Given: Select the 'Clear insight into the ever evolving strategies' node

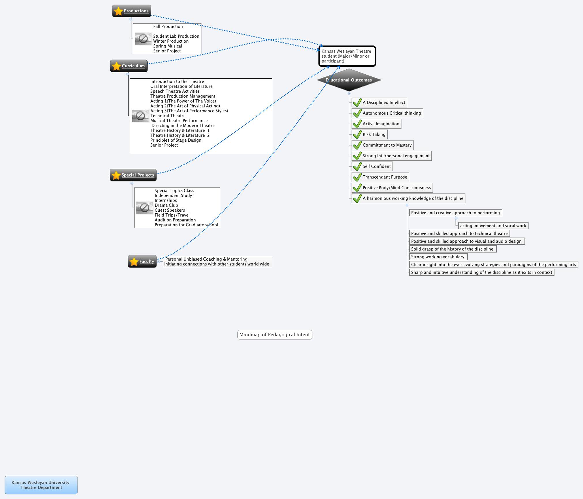Looking at the screenshot, I should pos(494,265).
